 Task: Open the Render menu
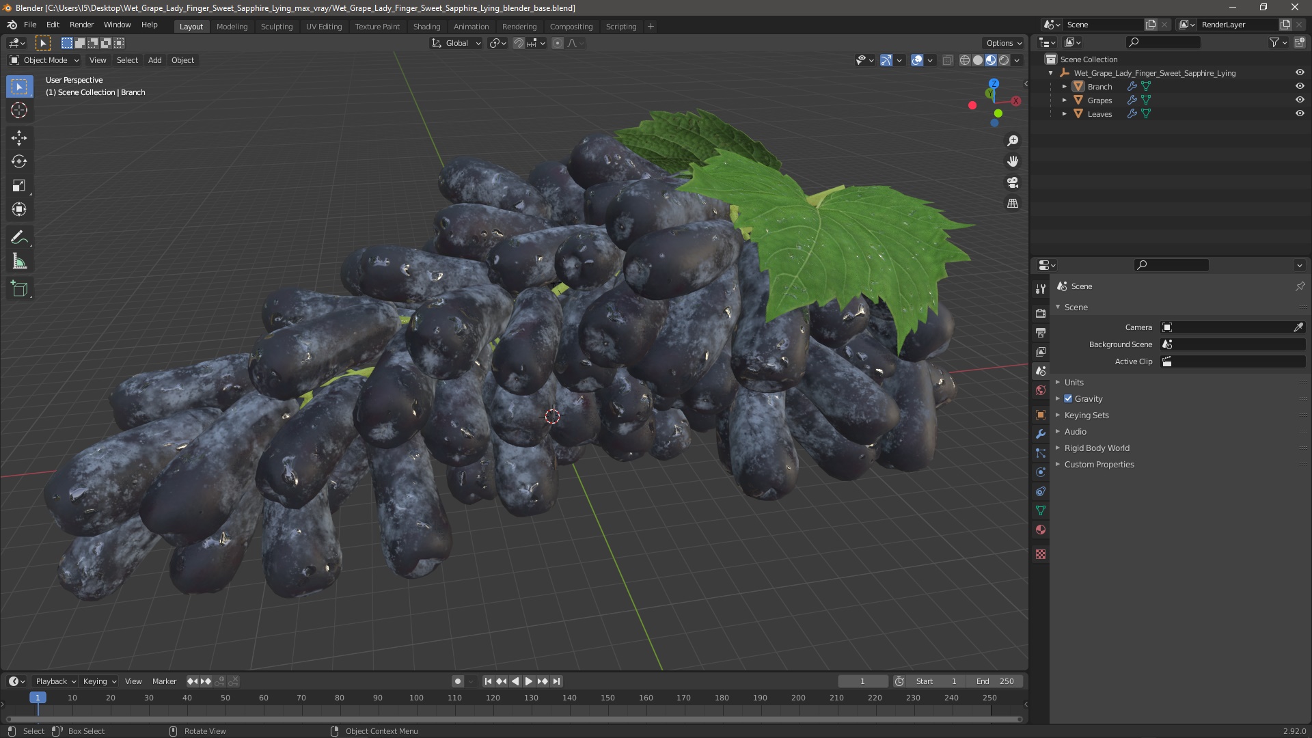coord(81,25)
